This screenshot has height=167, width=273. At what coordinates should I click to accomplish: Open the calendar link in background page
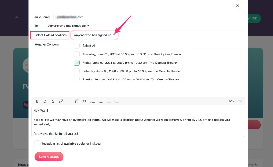point(253,164)
